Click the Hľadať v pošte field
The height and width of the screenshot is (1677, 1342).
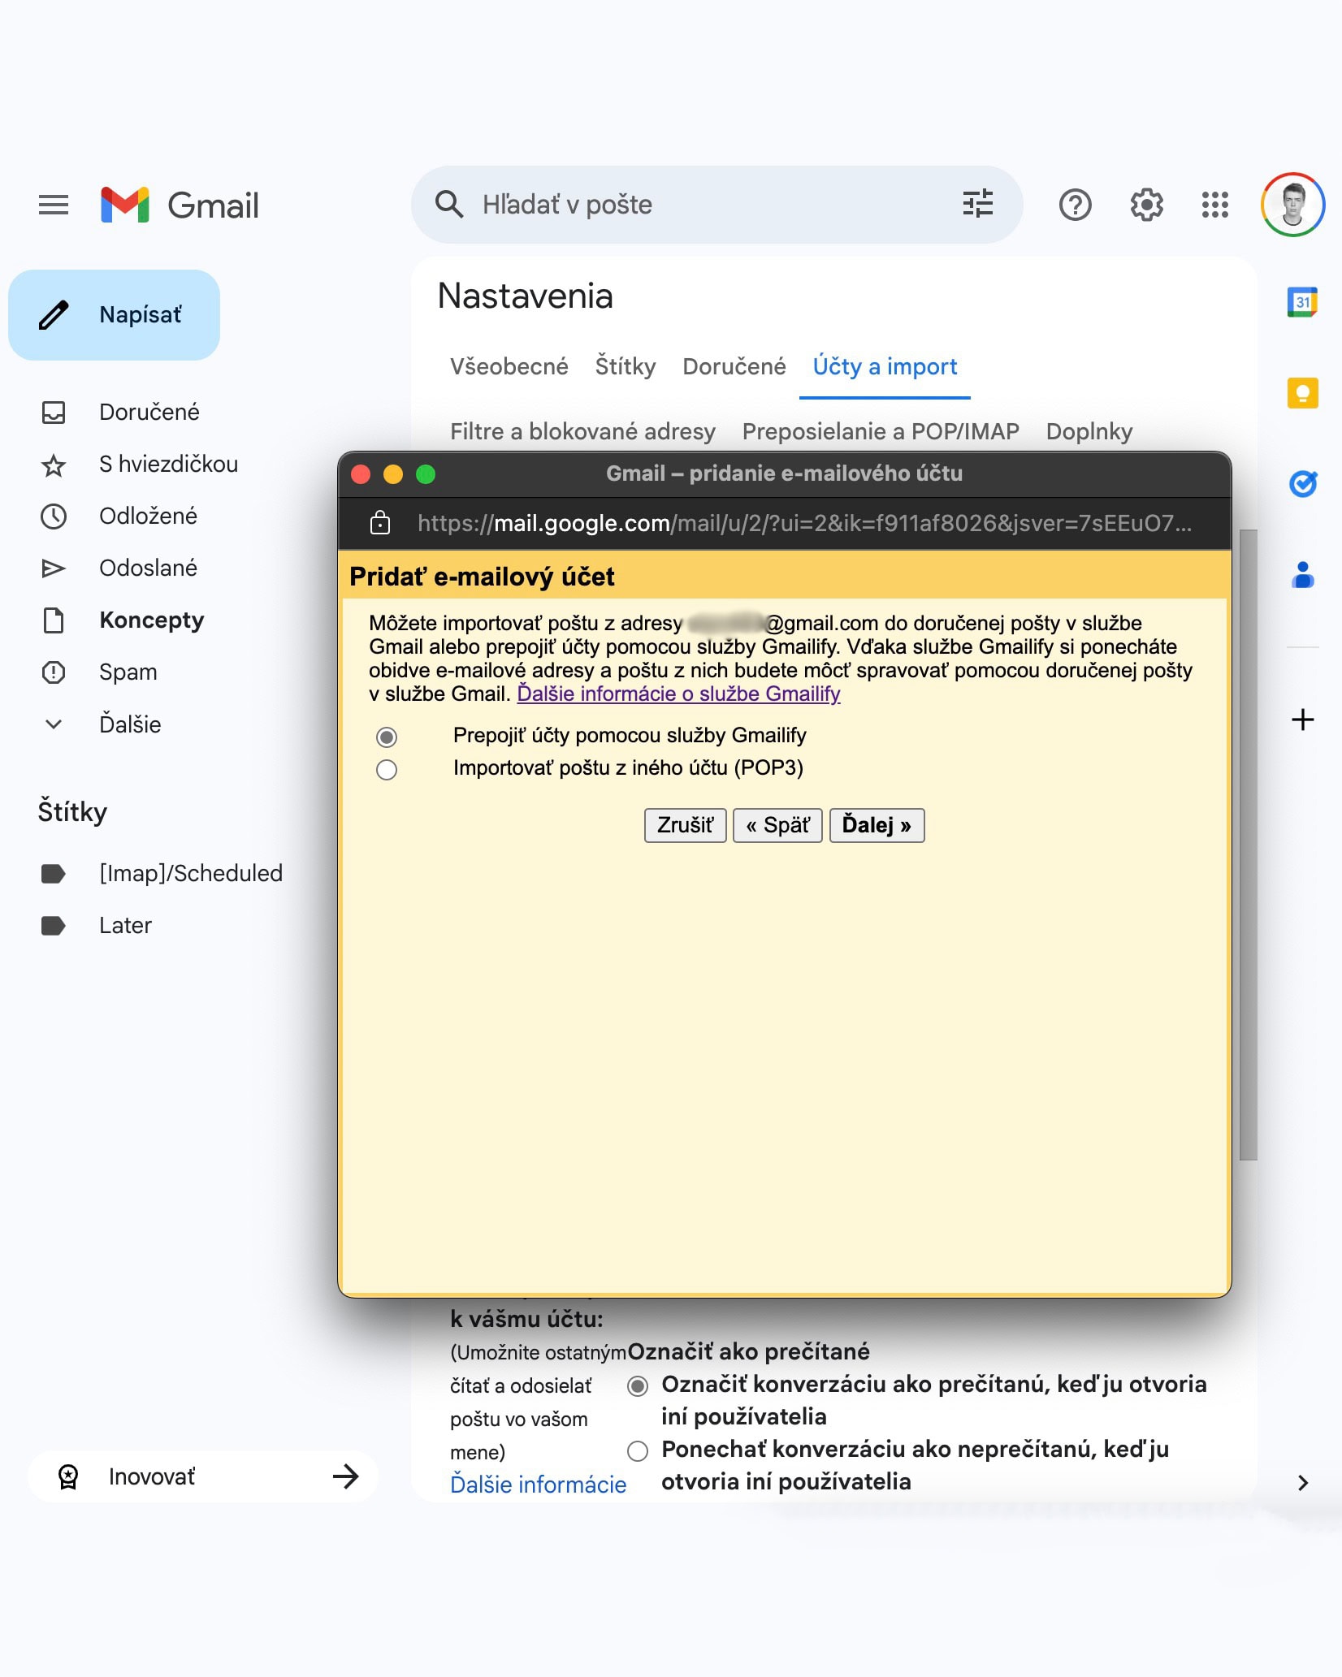click(717, 205)
